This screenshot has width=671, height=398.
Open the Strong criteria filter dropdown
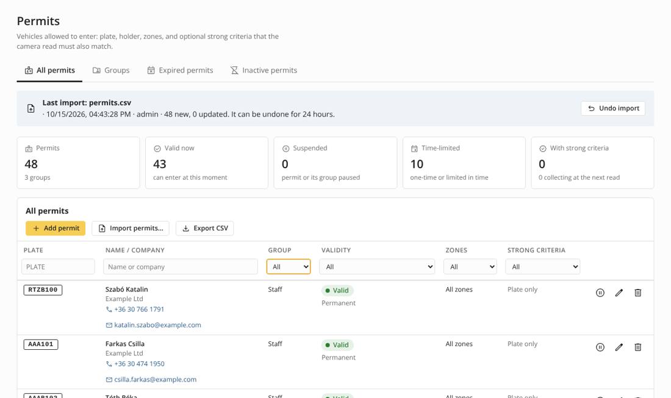(x=543, y=267)
